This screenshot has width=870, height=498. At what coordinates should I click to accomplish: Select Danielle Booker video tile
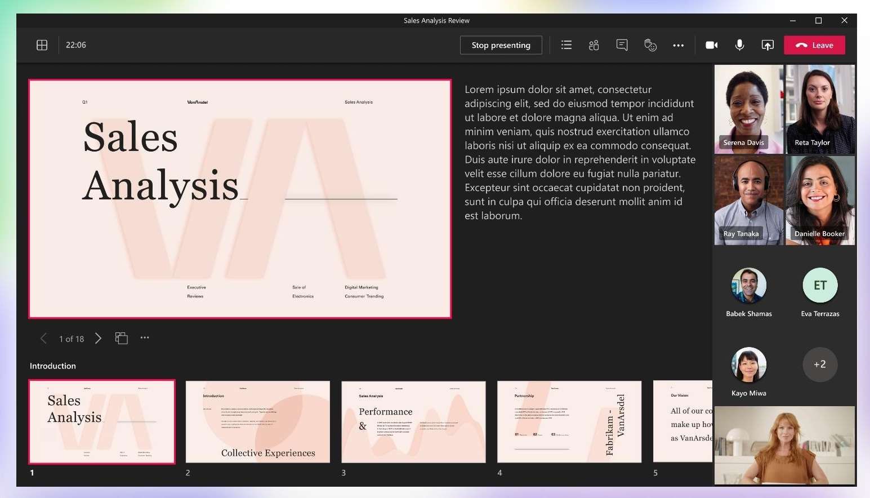[x=820, y=200]
